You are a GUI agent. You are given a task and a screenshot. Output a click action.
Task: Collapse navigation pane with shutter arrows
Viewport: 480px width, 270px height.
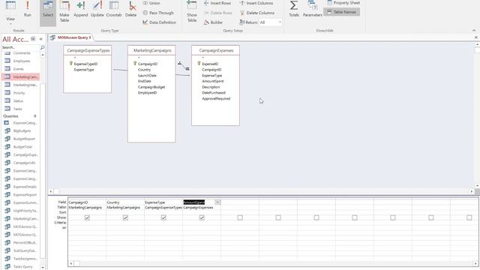[40, 39]
